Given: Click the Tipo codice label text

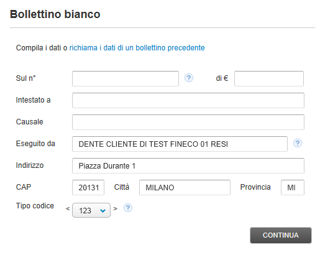Looking at the screenshot, I should click(x=35, y=206).
